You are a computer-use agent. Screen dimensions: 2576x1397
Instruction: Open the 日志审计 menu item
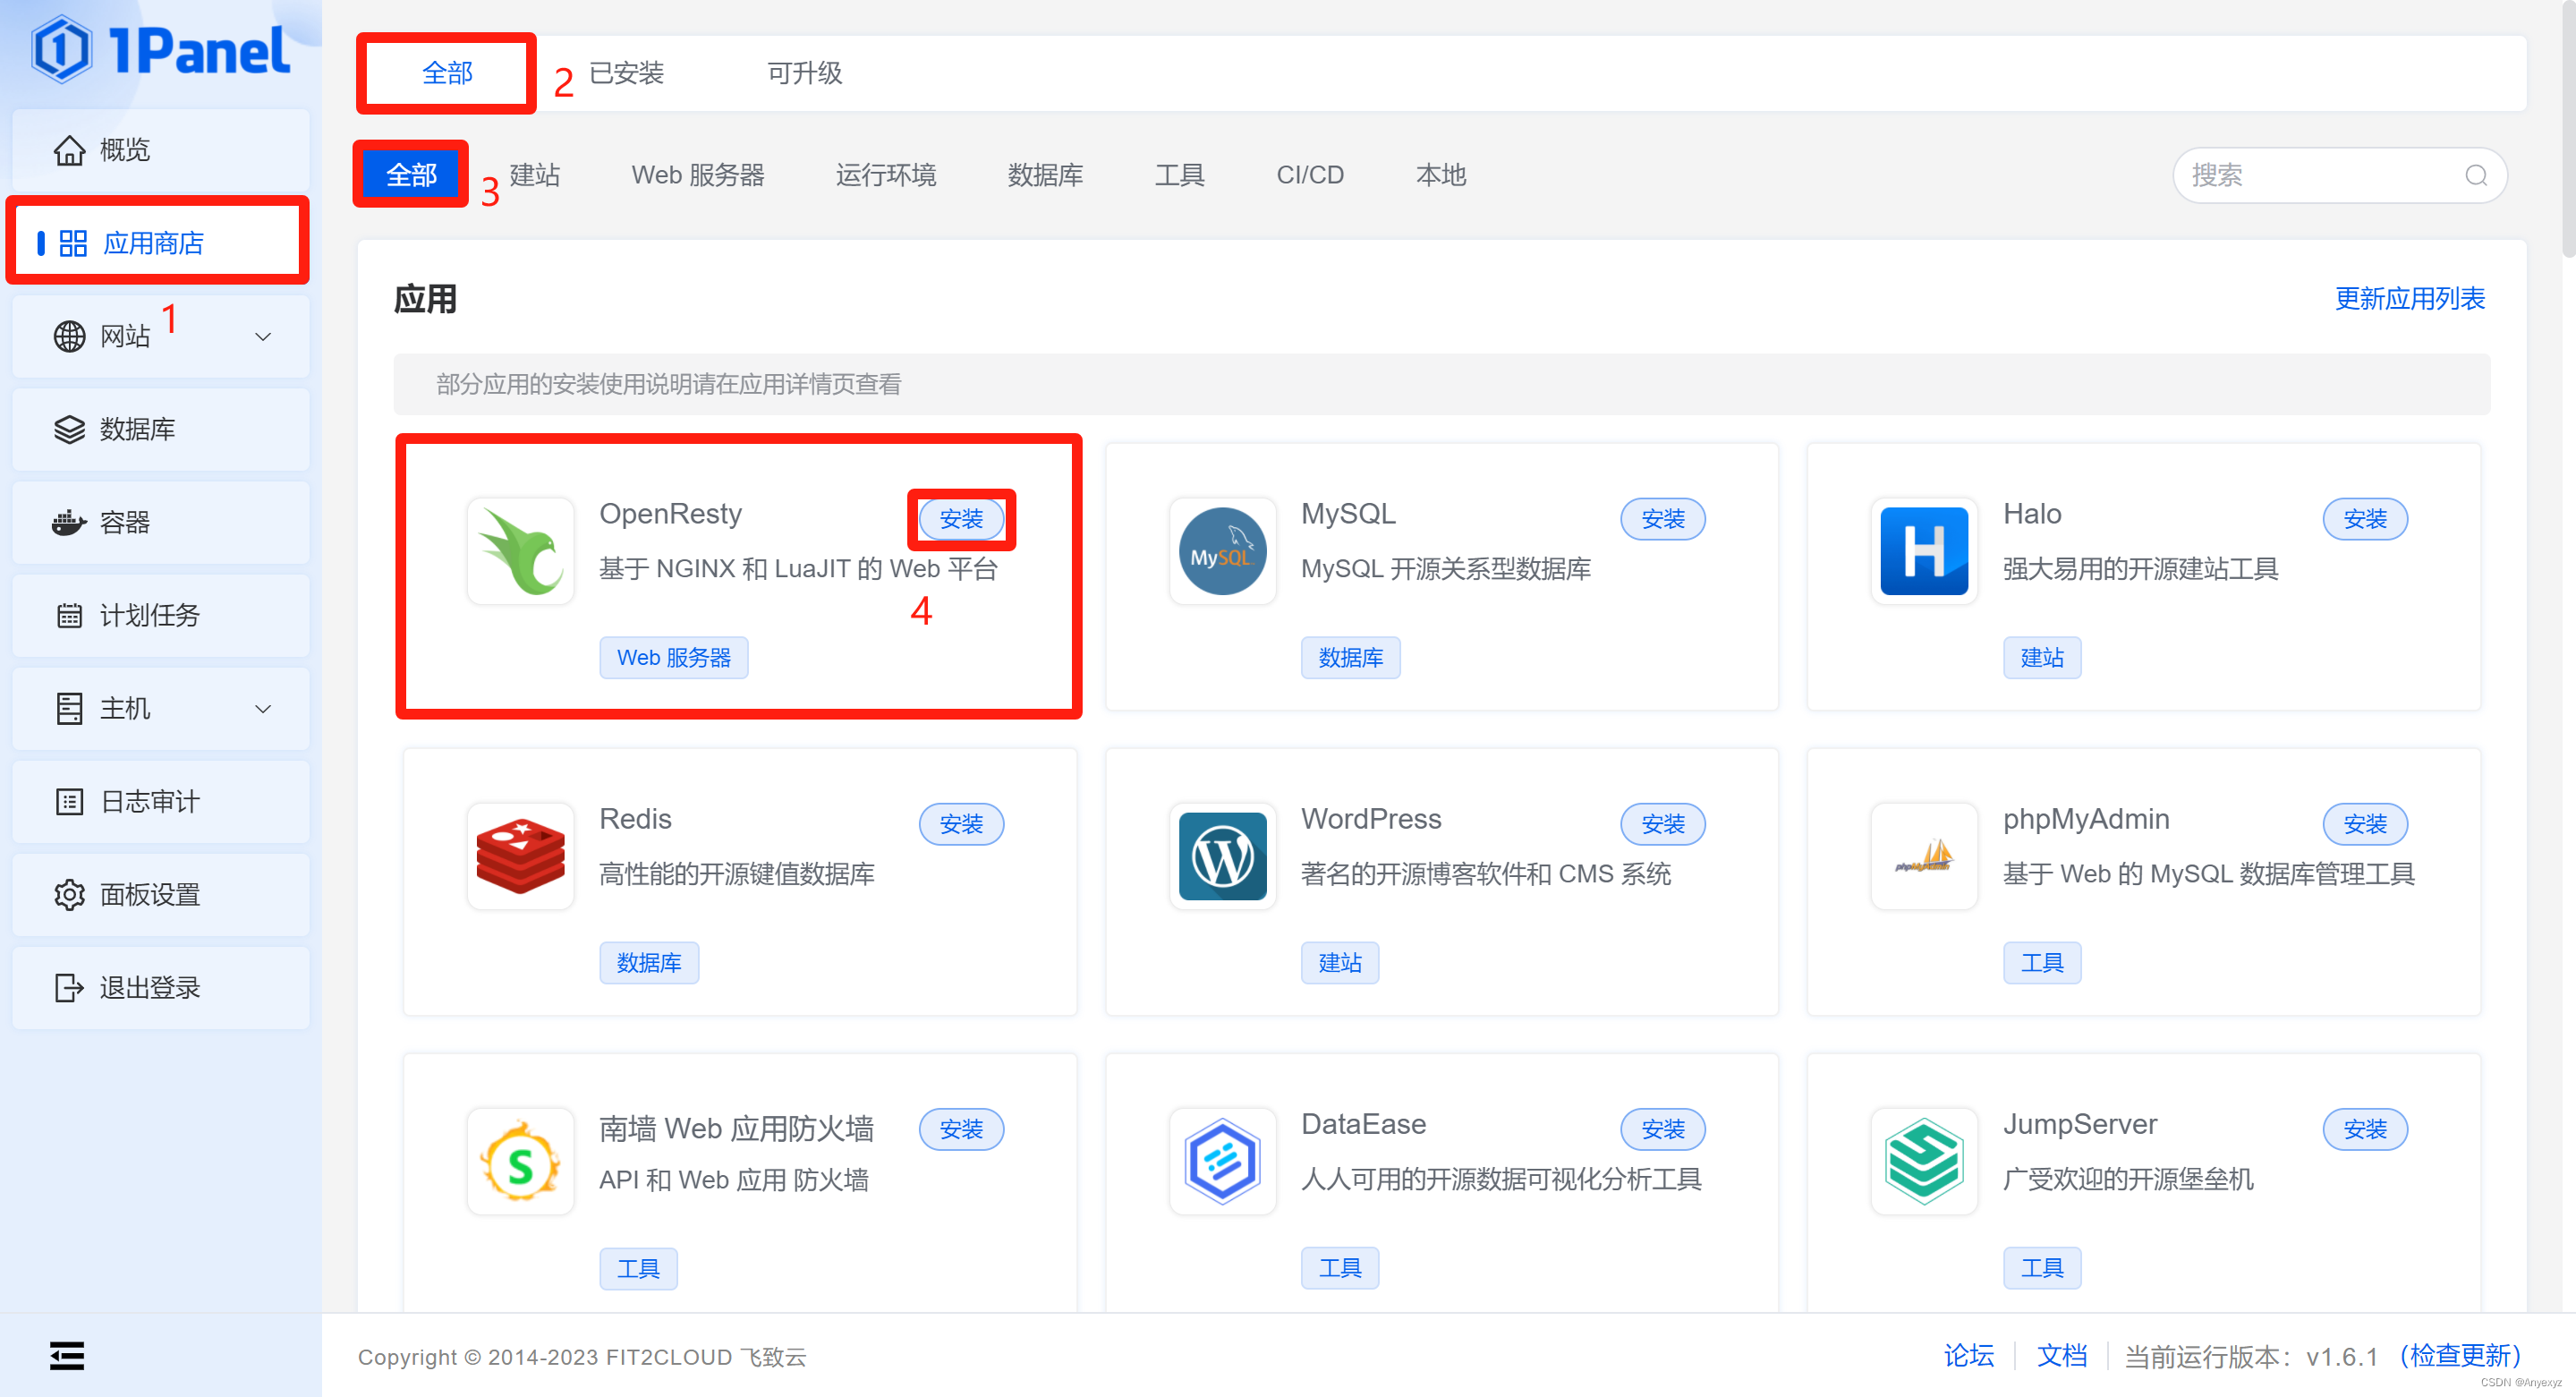[161, 801]
